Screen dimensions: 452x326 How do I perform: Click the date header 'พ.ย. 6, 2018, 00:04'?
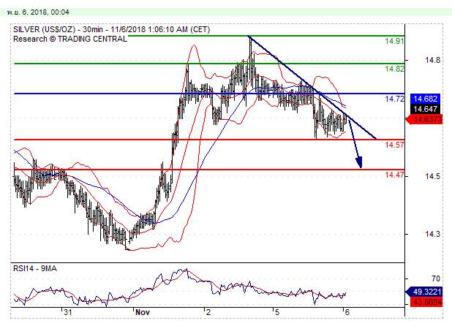38,12
